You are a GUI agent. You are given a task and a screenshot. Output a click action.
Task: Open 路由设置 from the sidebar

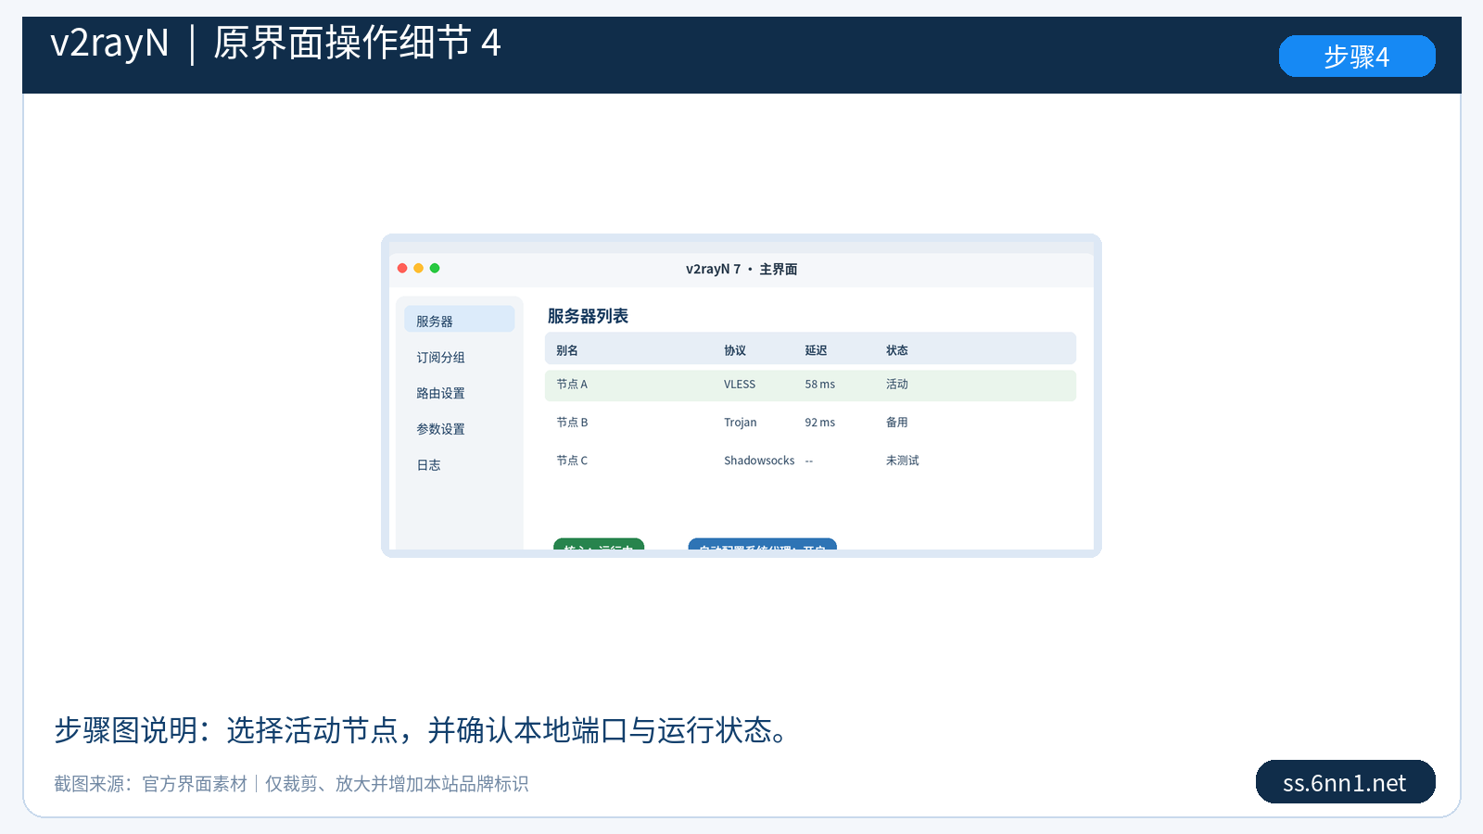point(440,394)
